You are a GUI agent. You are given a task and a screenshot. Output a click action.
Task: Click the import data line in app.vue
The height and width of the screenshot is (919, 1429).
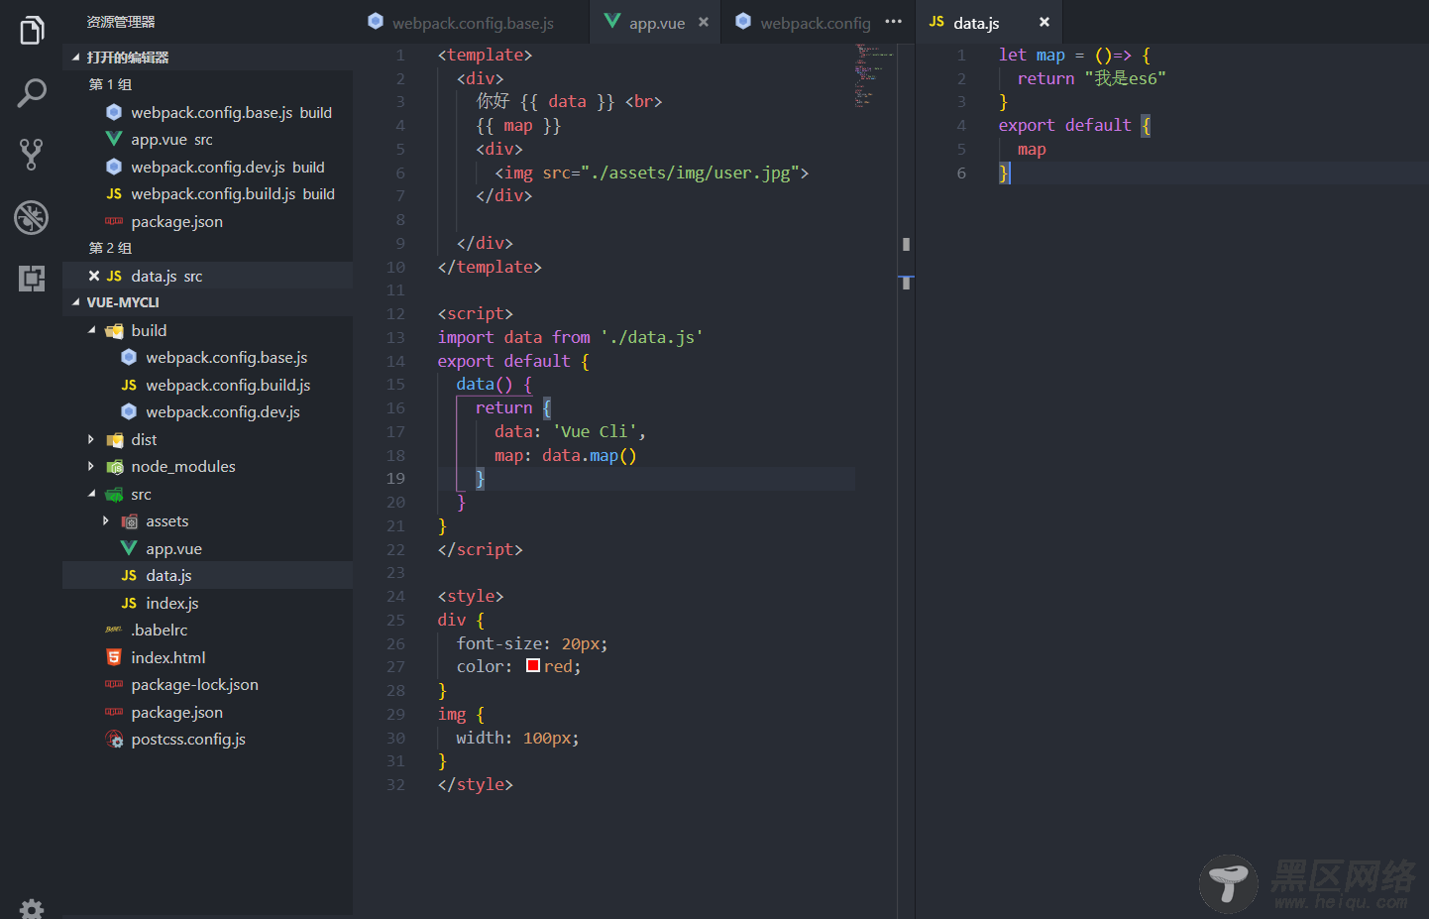pos(571,337)
